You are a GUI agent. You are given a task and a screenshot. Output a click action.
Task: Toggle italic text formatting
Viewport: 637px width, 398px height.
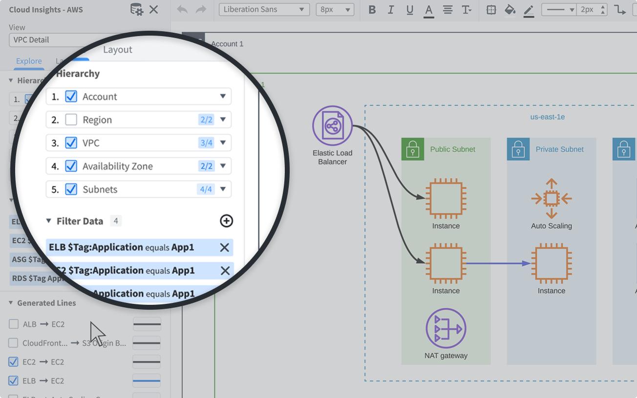(391, 10)
